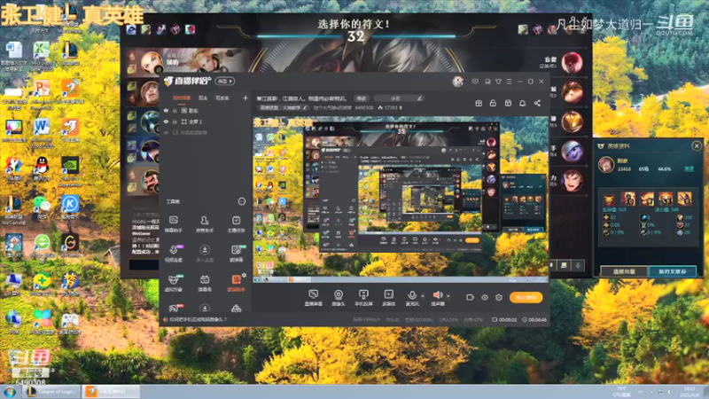
Task: Open the streamer tasks tool with checkmark icon
Action: tap(236, 224)
